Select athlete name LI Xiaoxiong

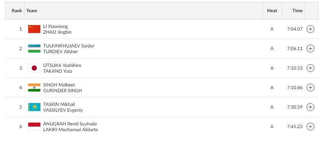point(55,26)
